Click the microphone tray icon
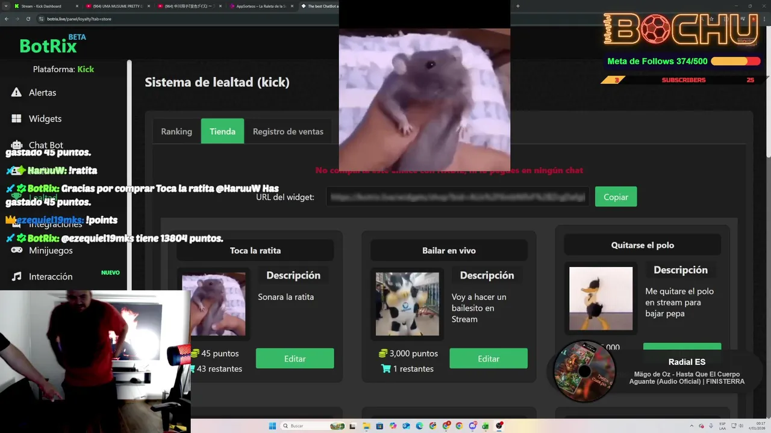Viewport: 771px width, 433px height. [x=711, y=426]
